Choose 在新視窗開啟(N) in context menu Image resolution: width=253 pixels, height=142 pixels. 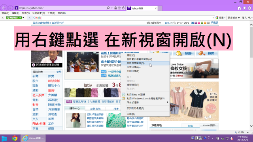(x=145, y=63)
